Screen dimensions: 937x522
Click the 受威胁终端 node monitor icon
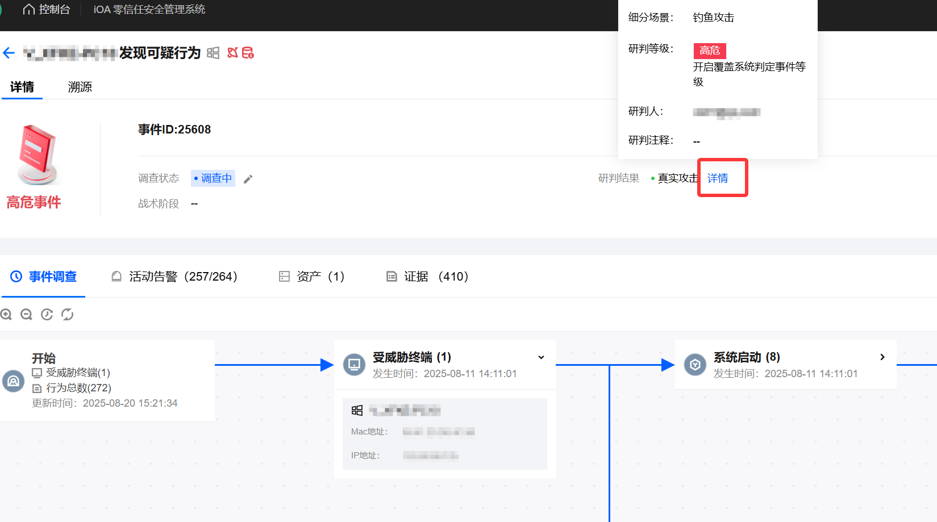[x=354, y=364]
